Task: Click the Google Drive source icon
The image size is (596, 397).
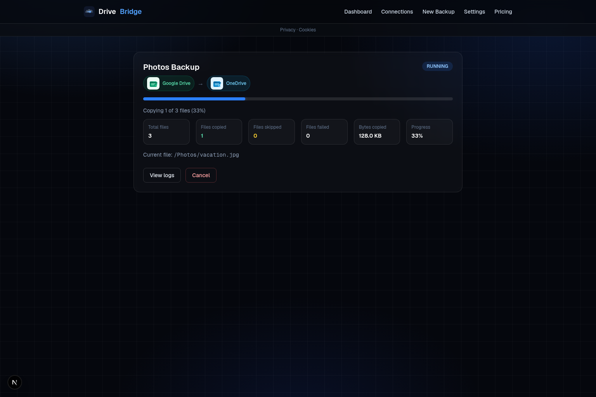Action: (x=153, y=83)
